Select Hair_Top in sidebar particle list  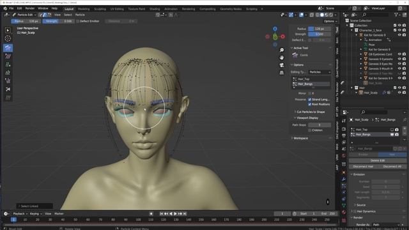(311, 79)
